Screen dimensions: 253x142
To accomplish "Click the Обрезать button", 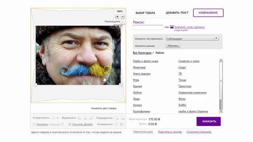I will click(173, 46).
